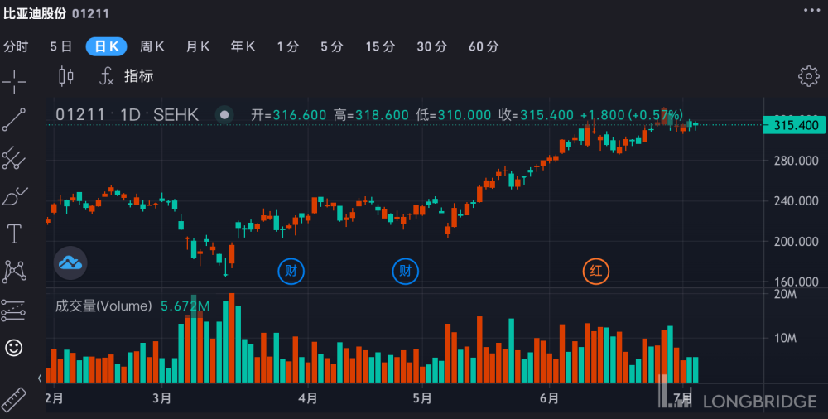
Task: Open the orange 红 dividend marker
Action: tap(595, 271)
